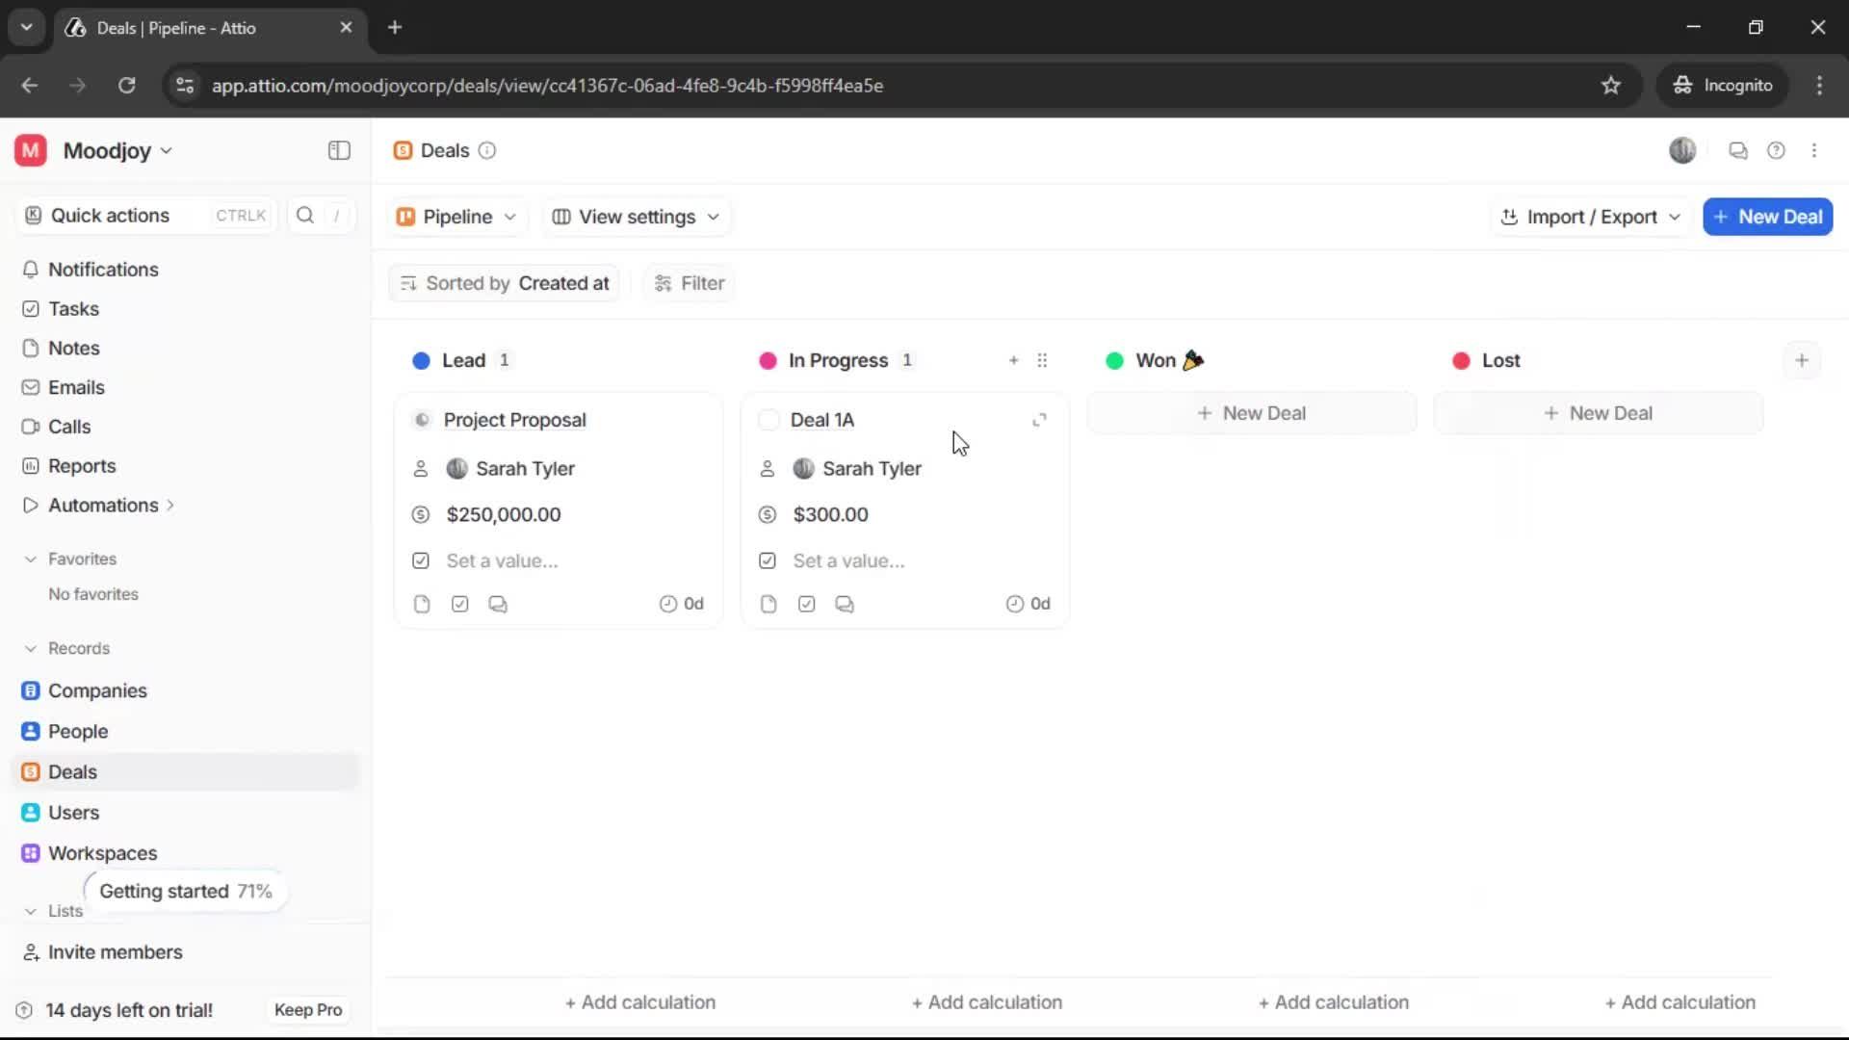Open the chat/feedback icon in top bar
1849x1040 pixels.
(1738, 150)
